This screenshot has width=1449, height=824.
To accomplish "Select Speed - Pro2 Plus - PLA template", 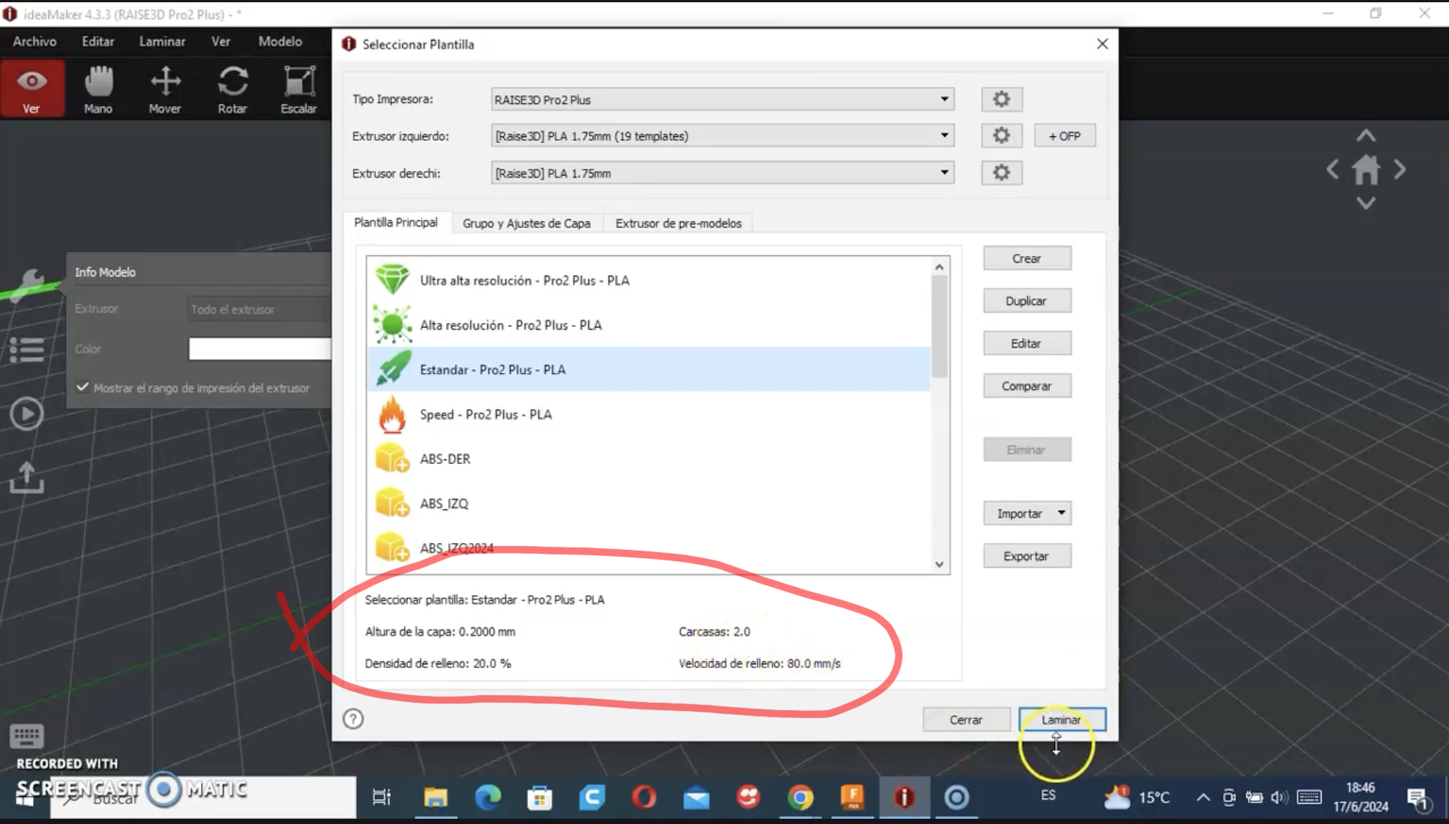I will 486,414.
